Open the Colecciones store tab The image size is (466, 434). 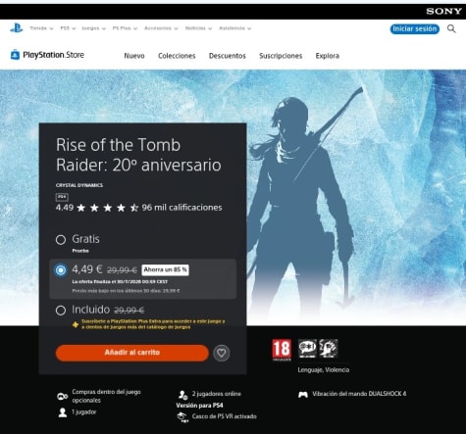177,56
